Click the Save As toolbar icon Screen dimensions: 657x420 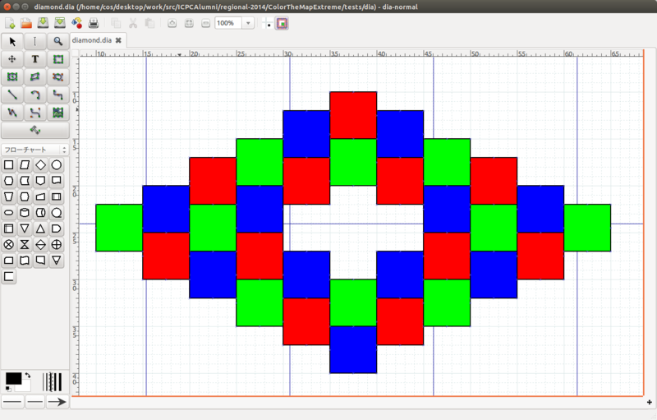pos(60,23)
